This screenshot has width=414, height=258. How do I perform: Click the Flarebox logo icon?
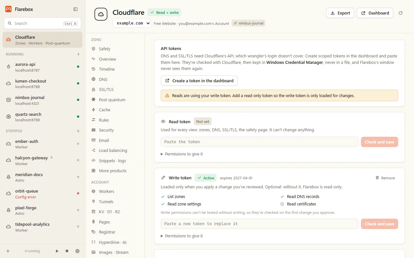pyautogui.click(x=8, y=9)
